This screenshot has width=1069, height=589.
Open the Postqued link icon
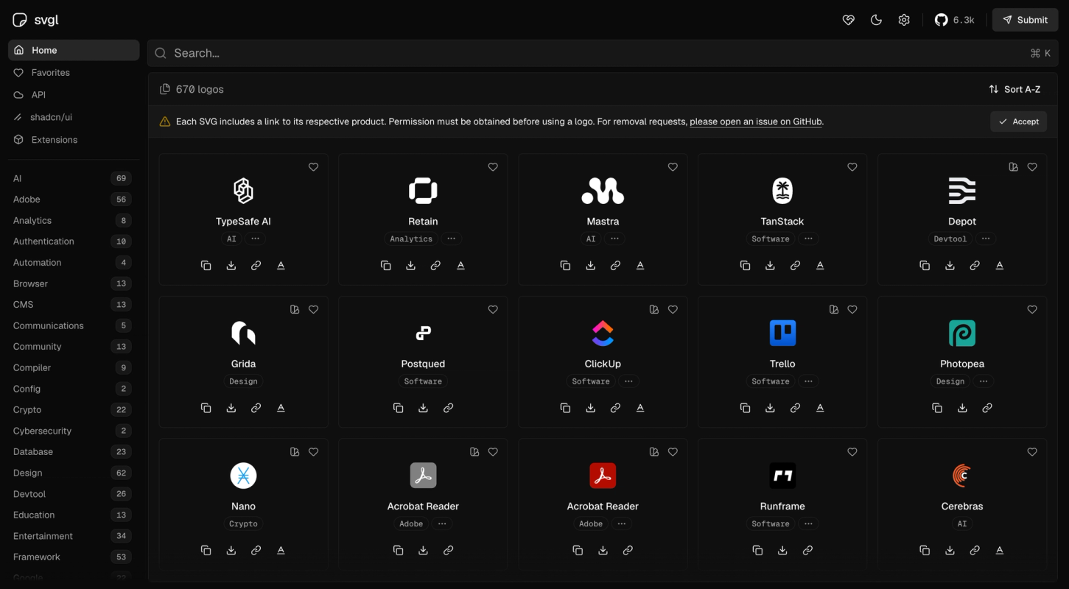pos(448,408)
